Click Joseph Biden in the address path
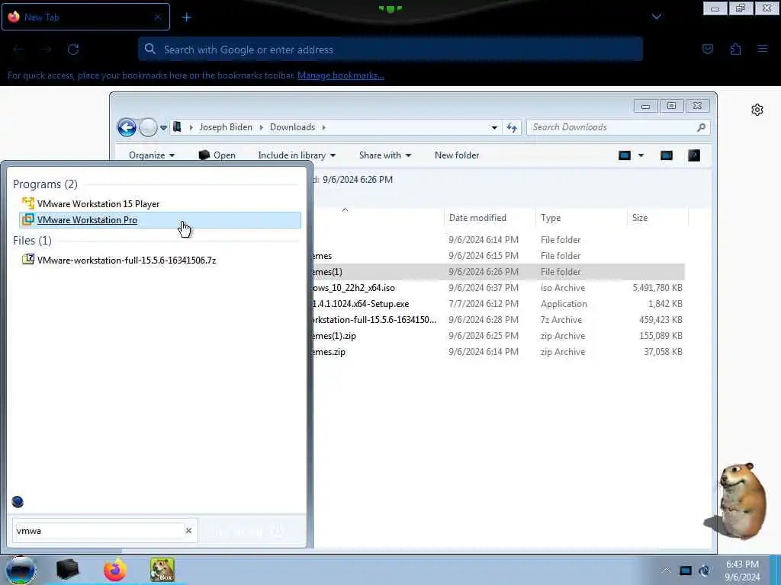The image size is (781, 585). pos(226,127)
